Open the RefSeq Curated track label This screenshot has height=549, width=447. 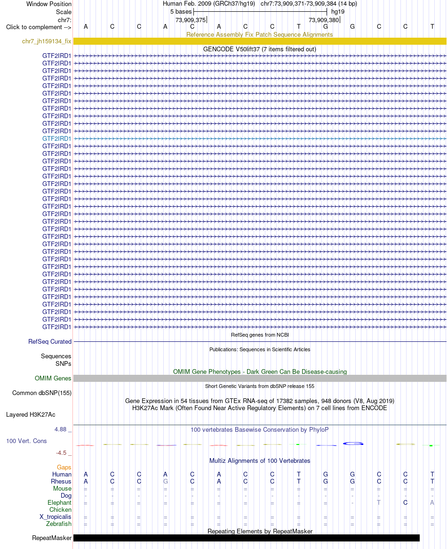click(x=50, y=342)
